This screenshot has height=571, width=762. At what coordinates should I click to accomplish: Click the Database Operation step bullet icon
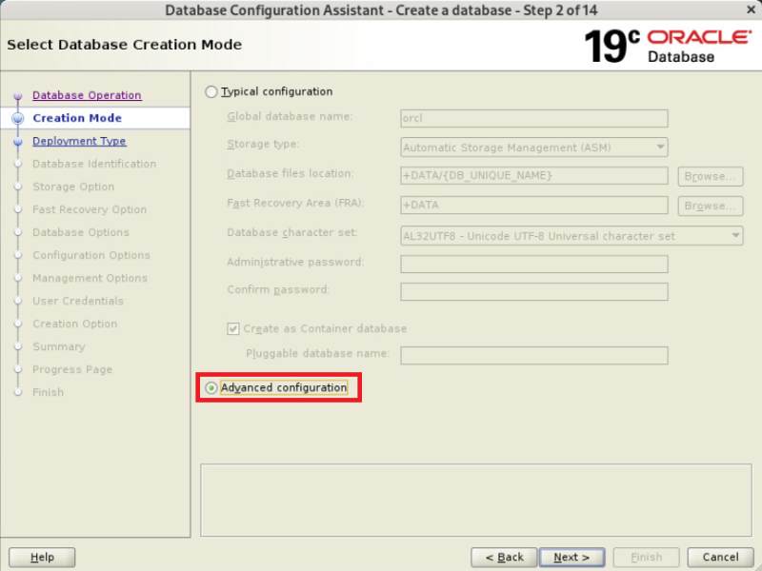pyautogui.click(x=18, y=96)
